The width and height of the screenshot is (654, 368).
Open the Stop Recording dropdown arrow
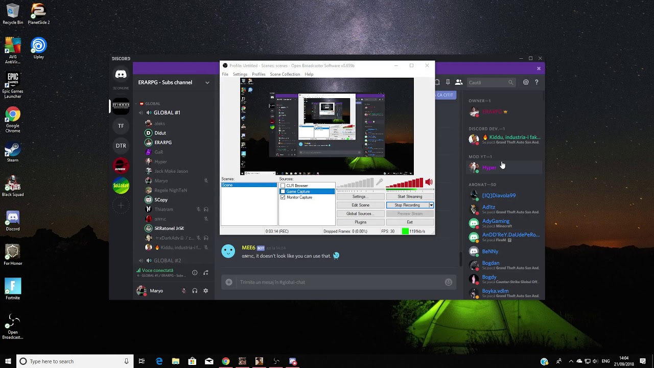pos(431,205)
